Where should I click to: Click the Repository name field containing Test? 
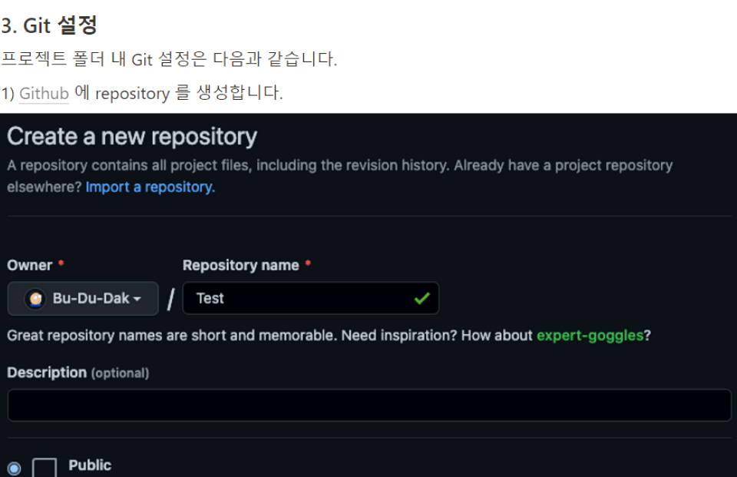tap(311, 298)
